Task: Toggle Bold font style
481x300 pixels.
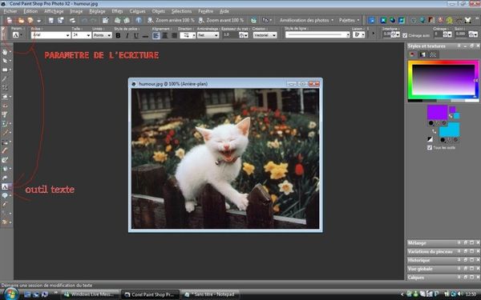Action: pos(118,35)
